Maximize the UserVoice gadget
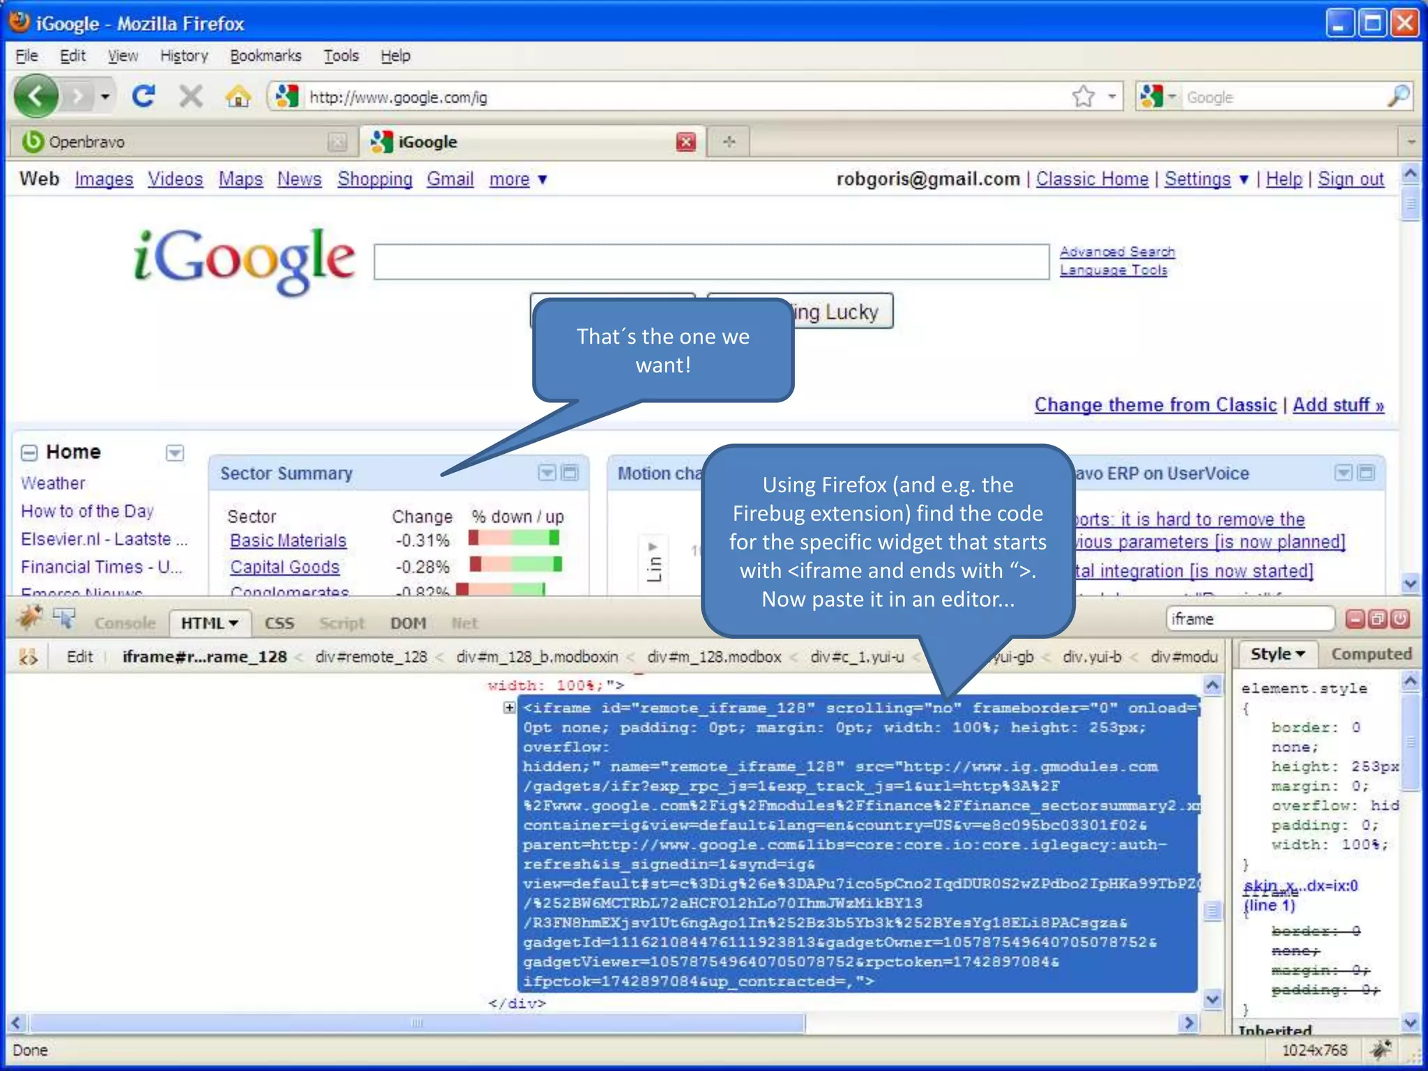This screenshot has width=1428, height=1071. (x=1366, y=473)
